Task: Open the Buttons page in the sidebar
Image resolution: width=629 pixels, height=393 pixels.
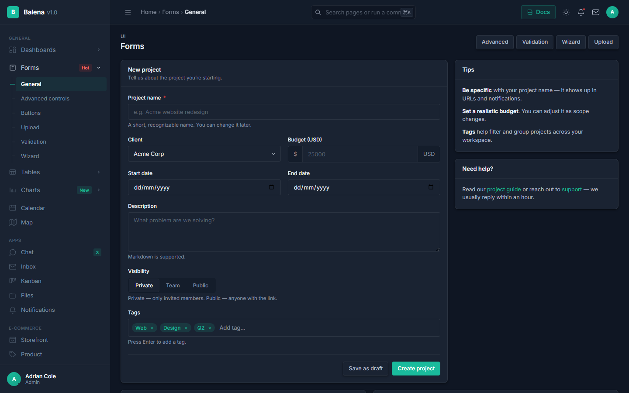Action: pyautogui.click(x=61, y=113)
